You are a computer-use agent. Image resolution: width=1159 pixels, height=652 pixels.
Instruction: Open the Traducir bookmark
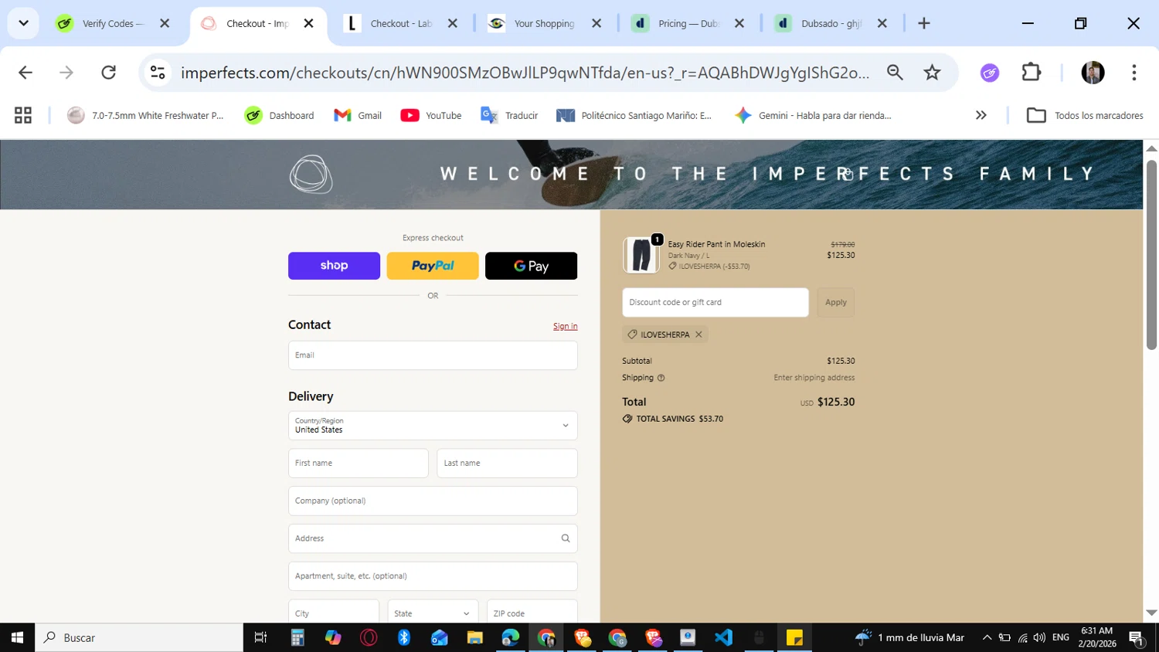coord(509,115)
